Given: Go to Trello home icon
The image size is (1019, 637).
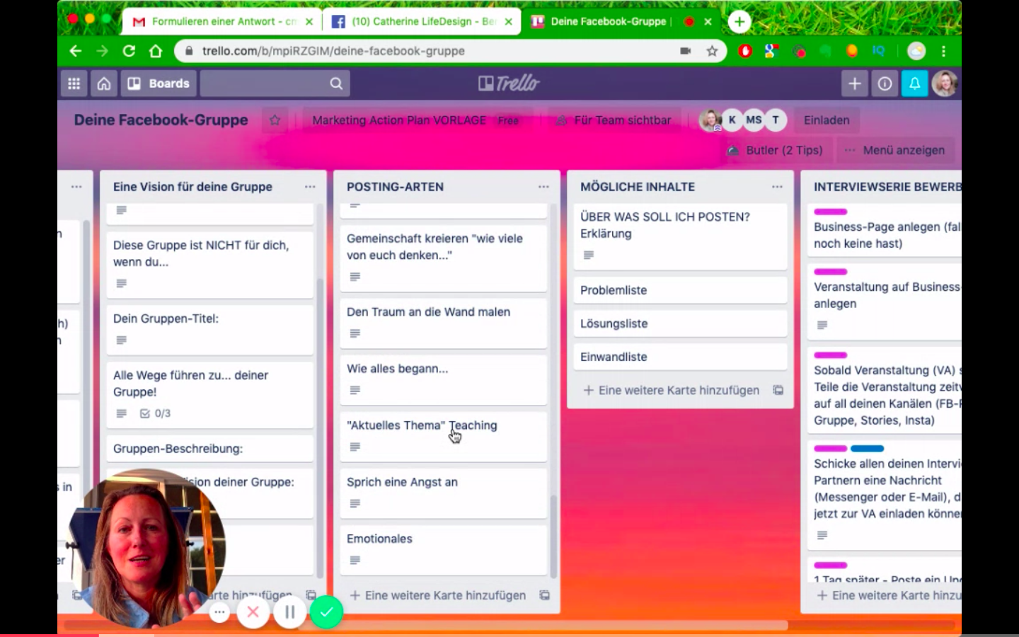Looking at the screenshot, I should pyautogui.click(x=104, y=84).
